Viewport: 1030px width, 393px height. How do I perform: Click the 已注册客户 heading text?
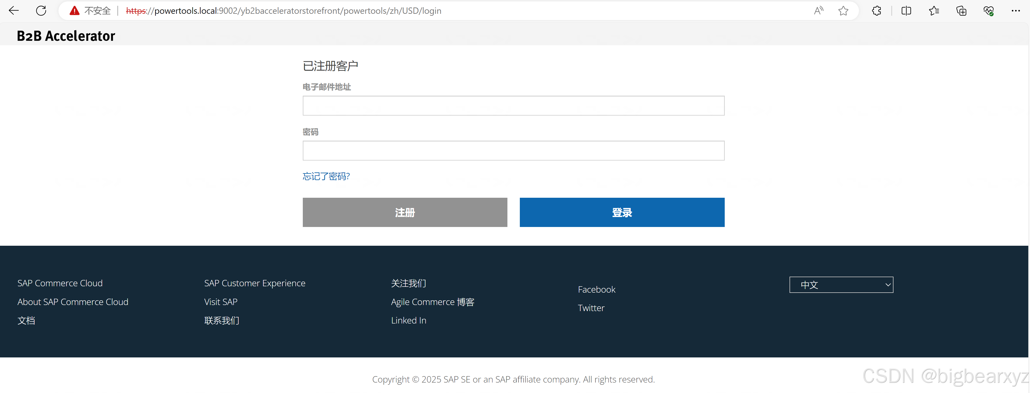tap(330, 66)
